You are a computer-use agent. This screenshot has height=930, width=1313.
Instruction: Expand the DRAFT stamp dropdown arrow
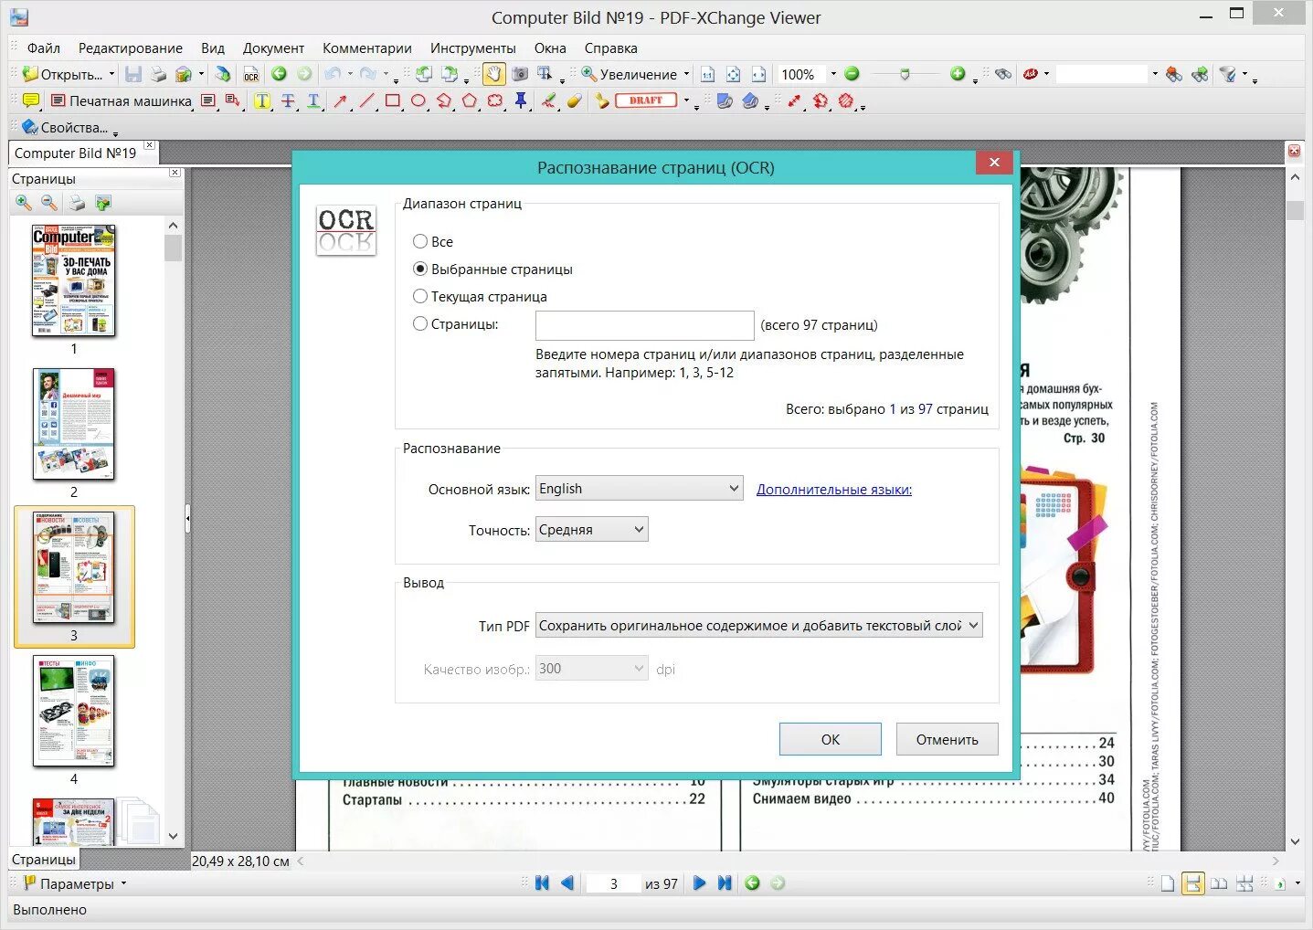point(686,100)
